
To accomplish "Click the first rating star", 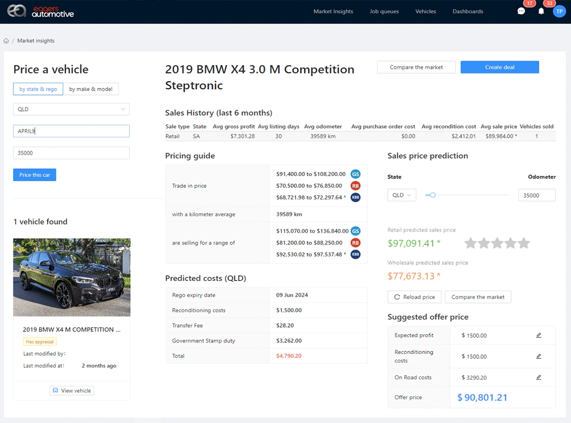I will pyautogui.click(x=471, y=243).
